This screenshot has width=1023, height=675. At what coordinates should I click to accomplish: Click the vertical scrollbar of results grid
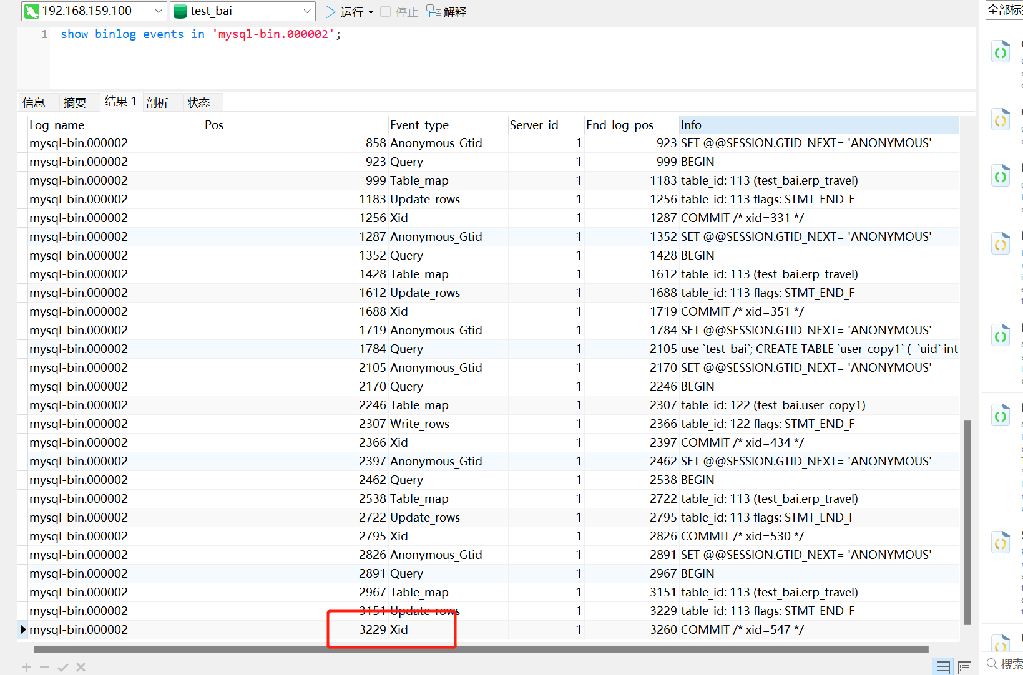pyautogui.click(x=967, y=522)
